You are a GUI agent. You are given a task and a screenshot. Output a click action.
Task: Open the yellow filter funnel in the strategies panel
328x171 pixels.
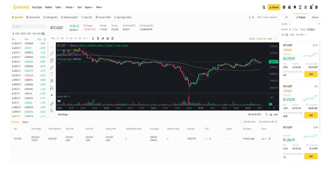319,24
